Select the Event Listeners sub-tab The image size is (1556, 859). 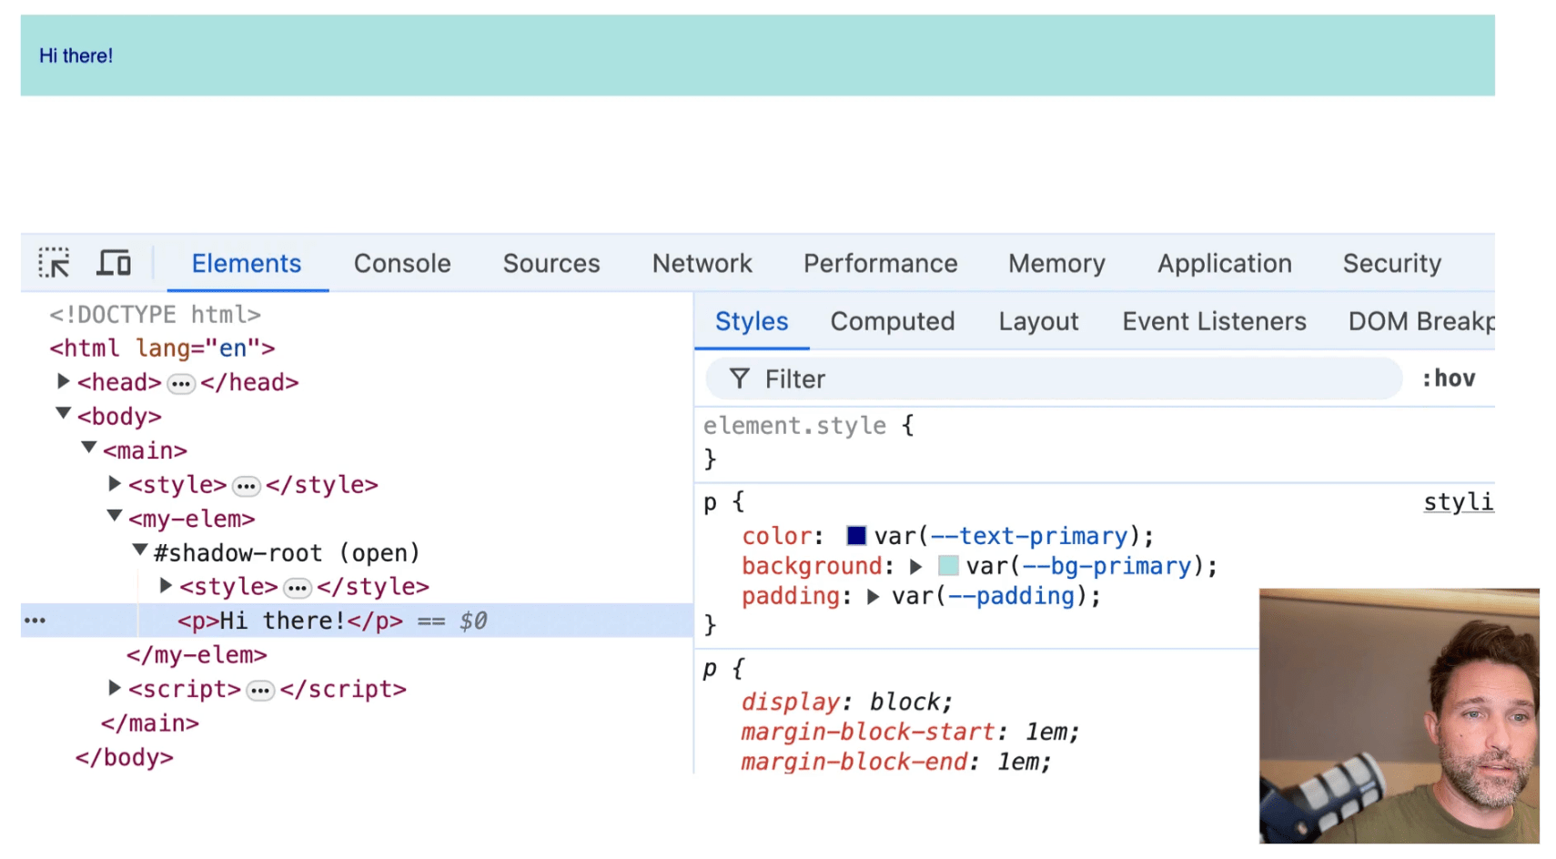click(1214, 321)
